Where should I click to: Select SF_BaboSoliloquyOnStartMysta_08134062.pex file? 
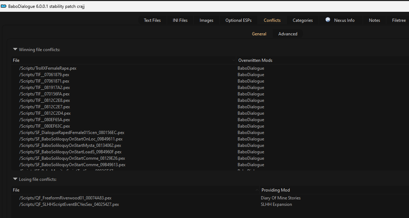tap(70, 145)
